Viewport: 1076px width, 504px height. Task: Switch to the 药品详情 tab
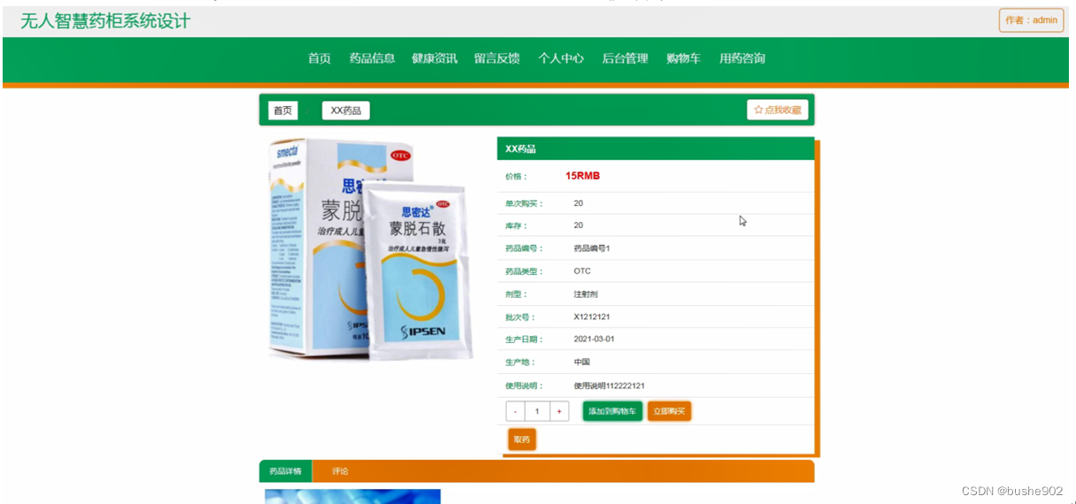tap(286, 471)
